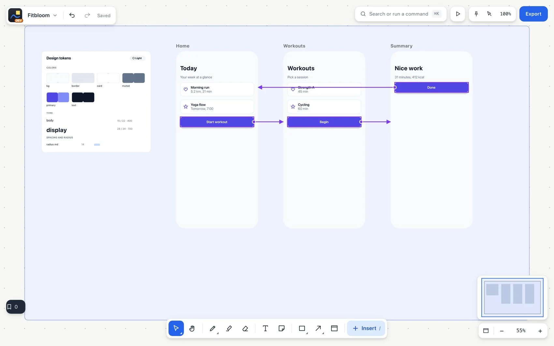Select the Frame tool
The height and width of the screenshot is (346, 554).
click(x=334, y=328)
